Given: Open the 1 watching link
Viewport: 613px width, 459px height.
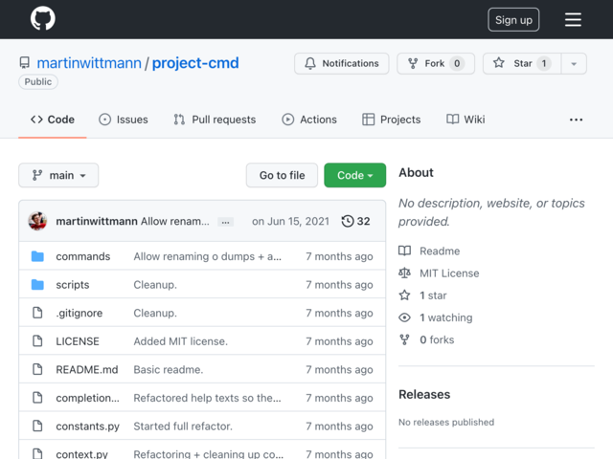Looking at the screenshot, I should click(446, 317).
